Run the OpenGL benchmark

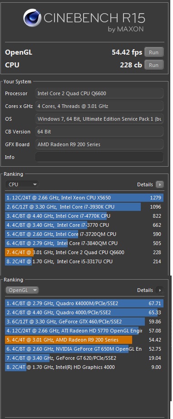pos(154,52)
